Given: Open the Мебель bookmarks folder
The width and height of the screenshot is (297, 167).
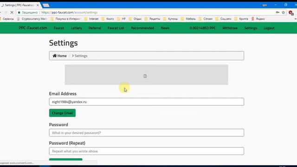Looking at the screenshot, I should click(188, 19).
